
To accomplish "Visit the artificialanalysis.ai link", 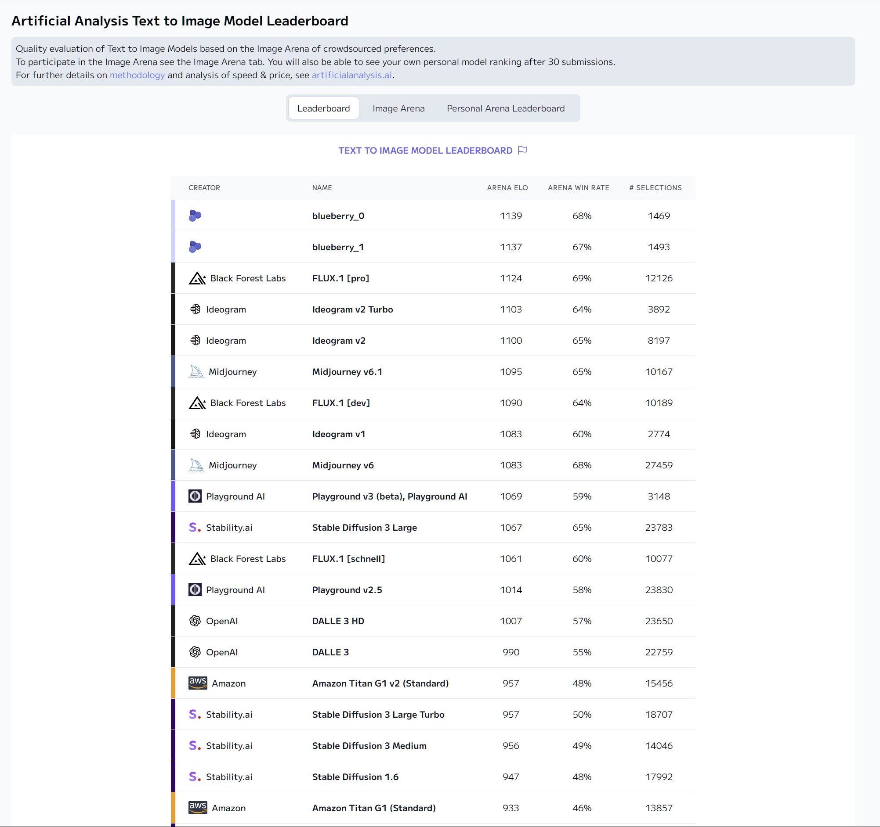I will click(352, 75).
